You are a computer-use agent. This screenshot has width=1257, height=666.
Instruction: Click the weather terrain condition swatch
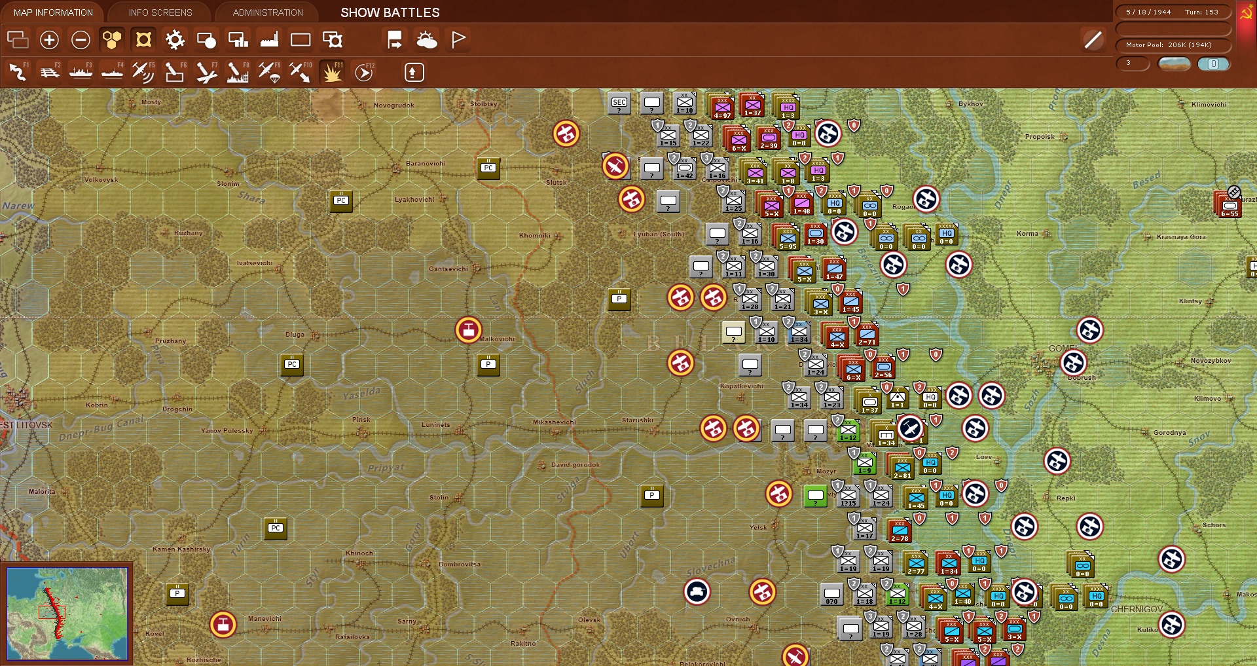[1175, 64]
